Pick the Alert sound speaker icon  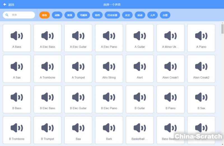(x=140, y=67)
